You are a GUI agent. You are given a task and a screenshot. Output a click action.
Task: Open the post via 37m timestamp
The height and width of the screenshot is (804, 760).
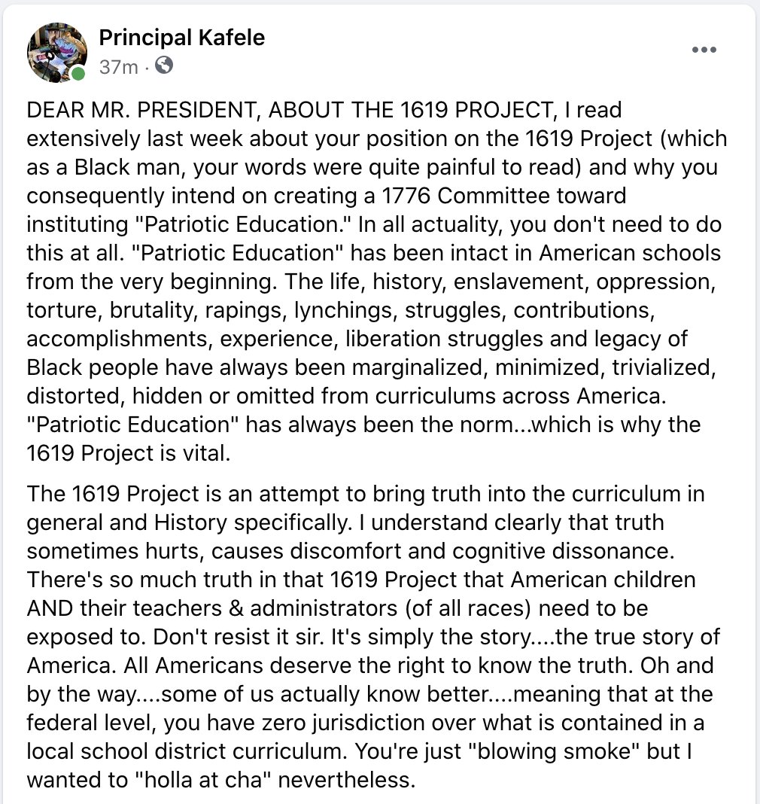click(119, 67)
